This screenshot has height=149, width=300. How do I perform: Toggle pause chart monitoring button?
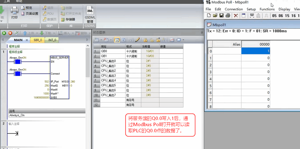coord(123,40)
